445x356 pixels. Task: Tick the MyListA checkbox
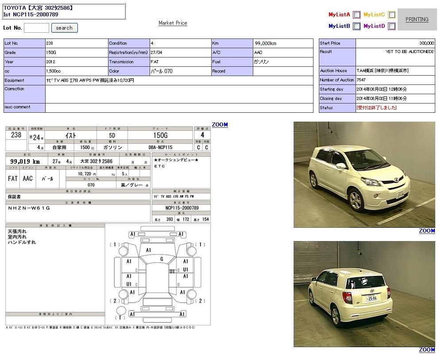tap(356, 15)
